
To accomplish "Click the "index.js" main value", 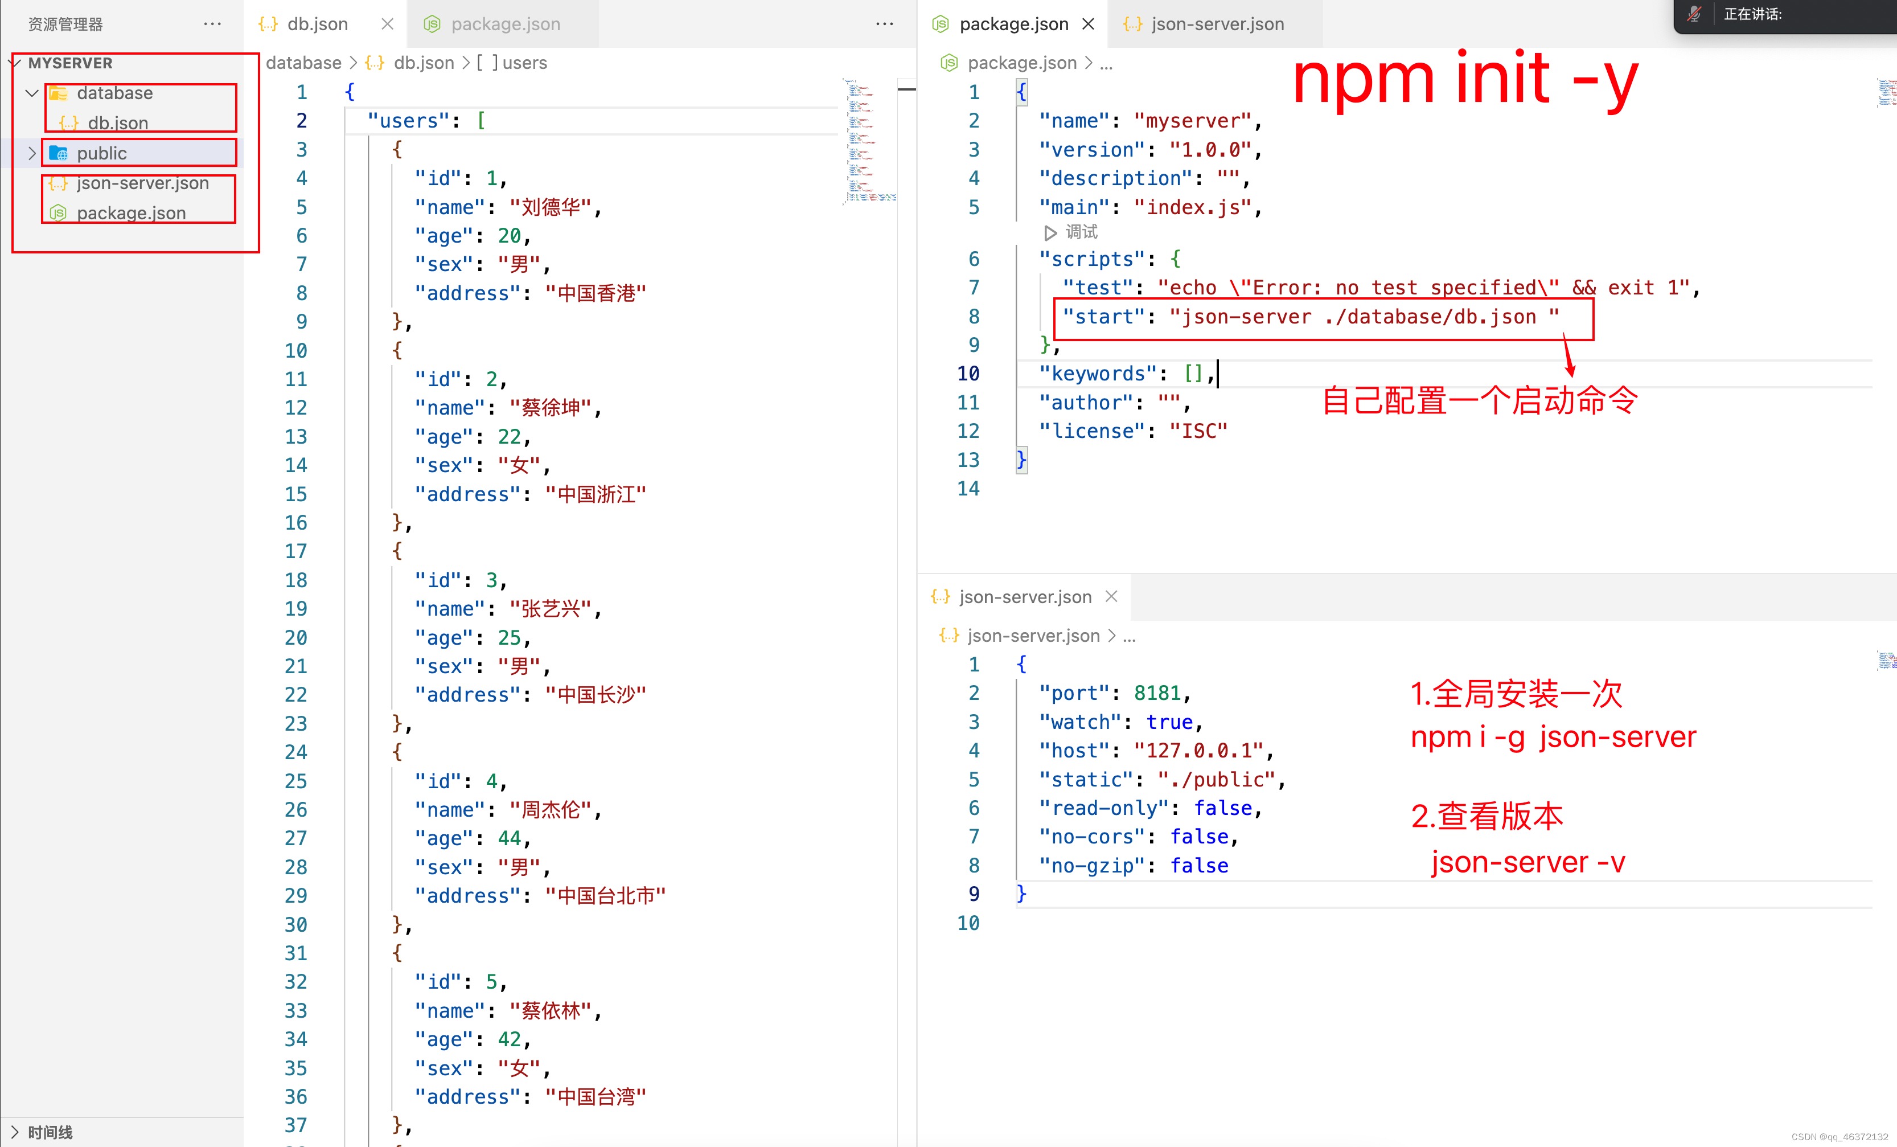I will point(1193,207).
